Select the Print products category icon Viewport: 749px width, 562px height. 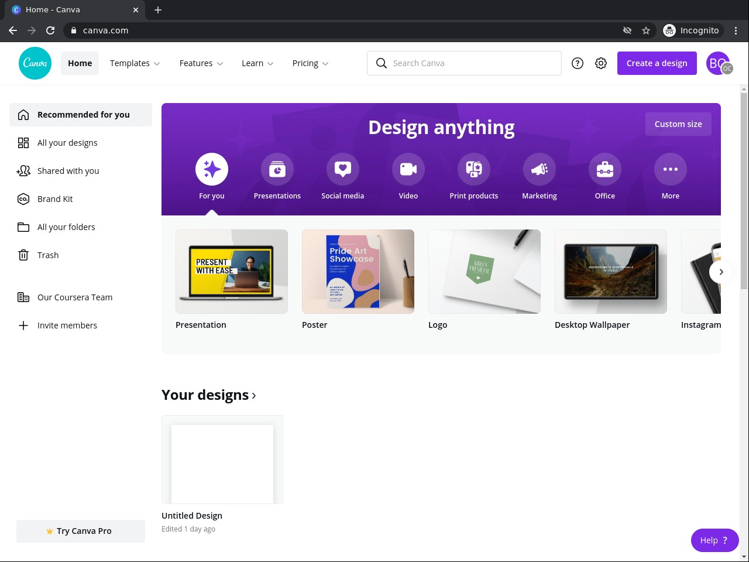click(x=474, y=169)
